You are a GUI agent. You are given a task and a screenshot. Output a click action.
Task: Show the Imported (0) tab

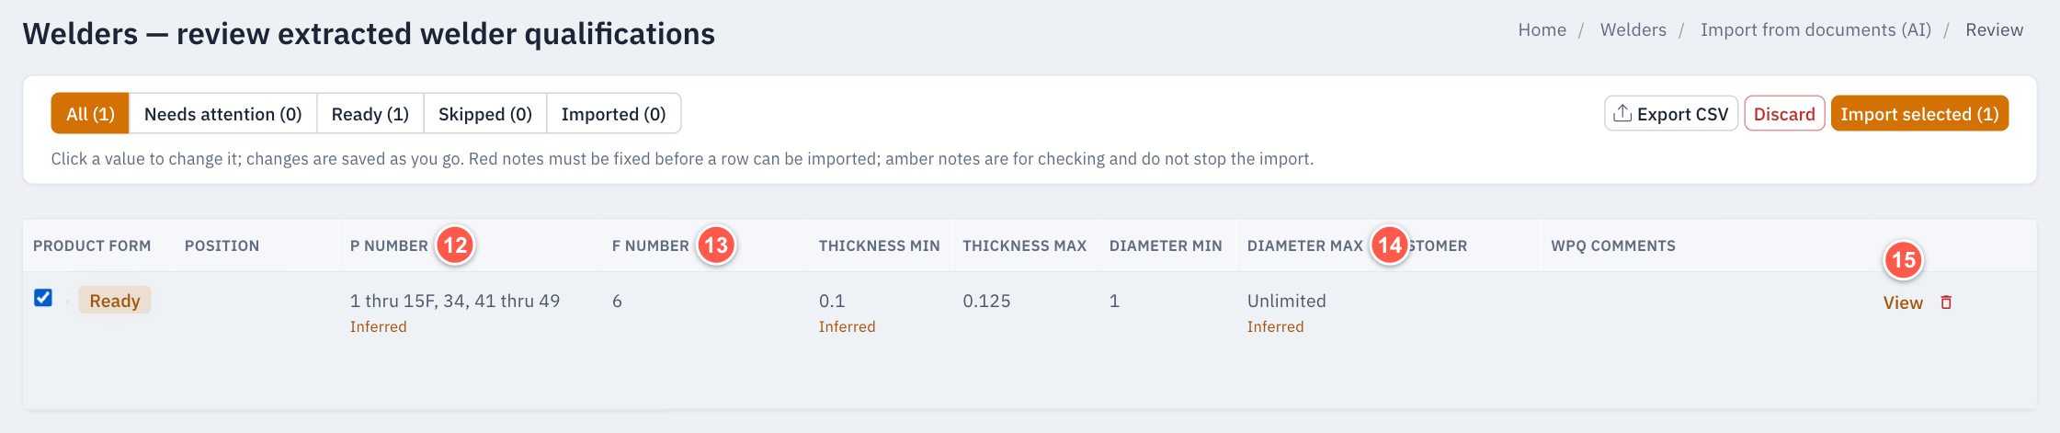click(x=613, y=114)
